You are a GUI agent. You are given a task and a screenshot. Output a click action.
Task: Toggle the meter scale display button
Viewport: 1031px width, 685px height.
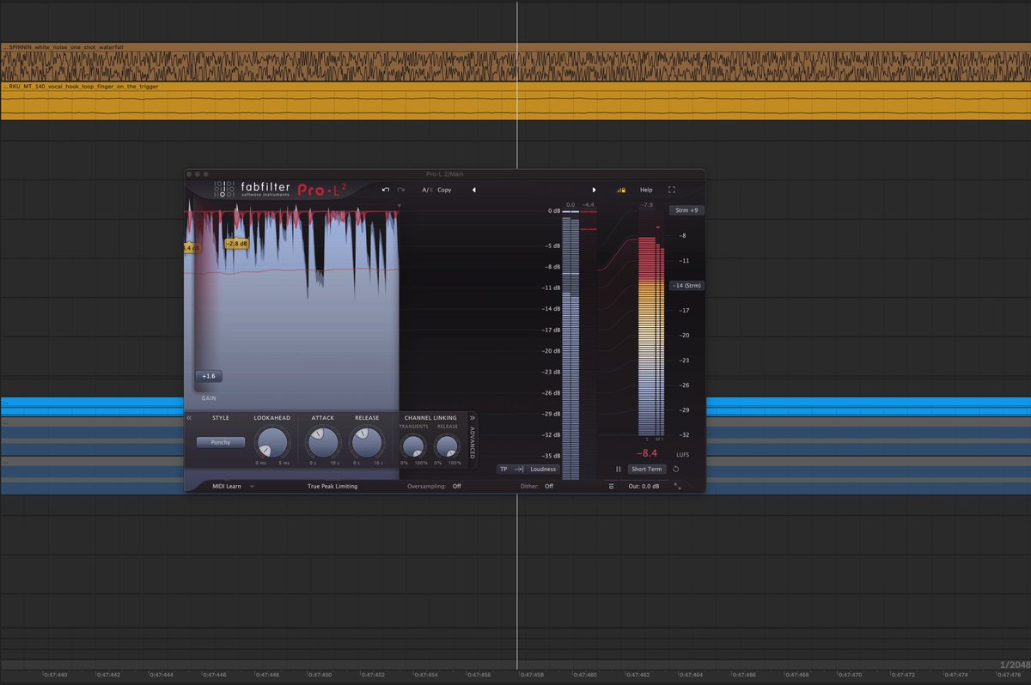(518, 470)
